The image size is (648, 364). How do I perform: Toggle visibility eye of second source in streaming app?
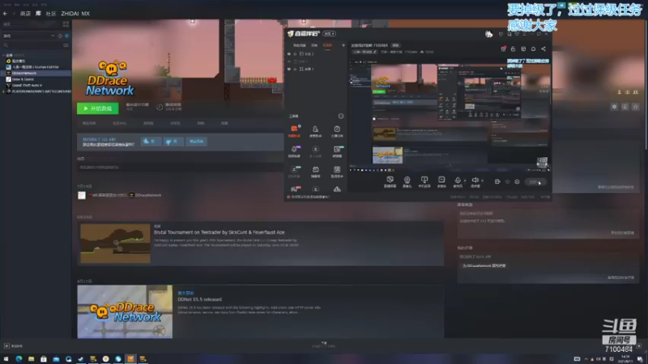point(289,61)
